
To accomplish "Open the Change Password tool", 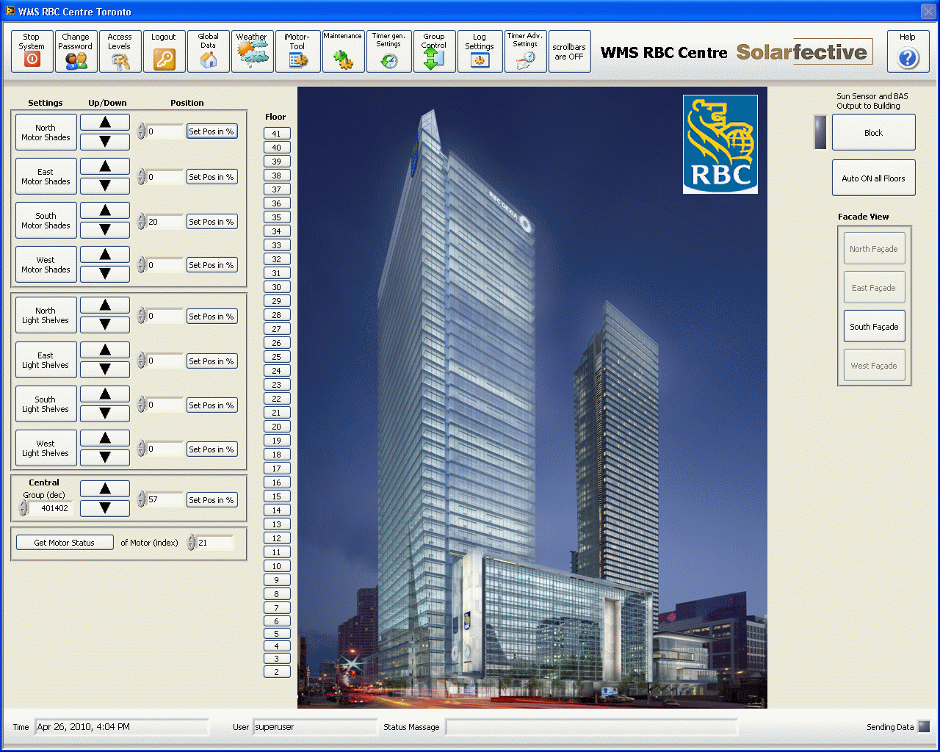I will click(x=76, y=51).
